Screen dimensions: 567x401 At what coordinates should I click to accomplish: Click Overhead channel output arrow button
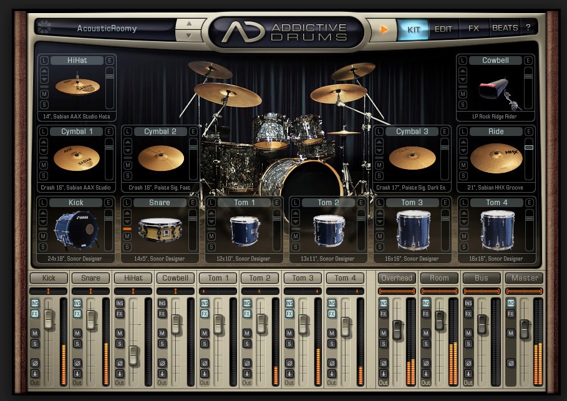click(x=384, y=374)
